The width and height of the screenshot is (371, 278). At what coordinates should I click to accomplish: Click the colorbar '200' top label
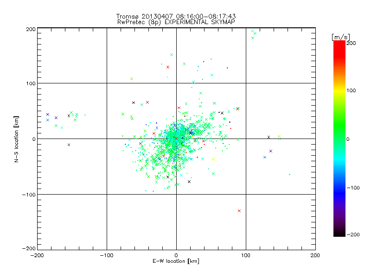(x=351, y=43)
